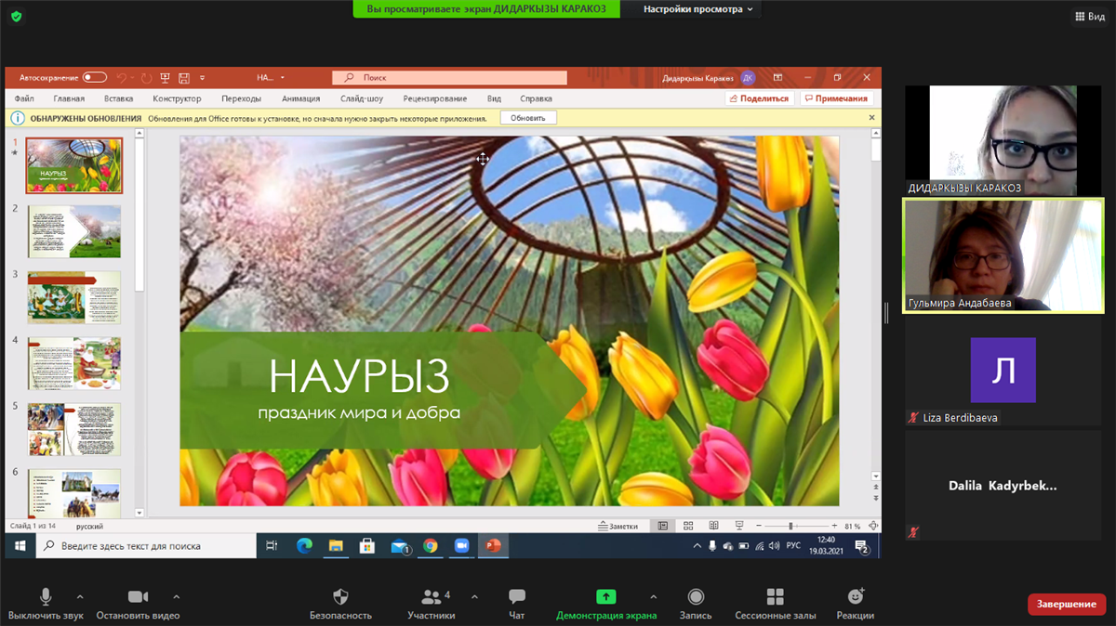End the meeting with Завершение button
The width and height of the screenshot is (1116, 626).
[x=1066, y=605]
